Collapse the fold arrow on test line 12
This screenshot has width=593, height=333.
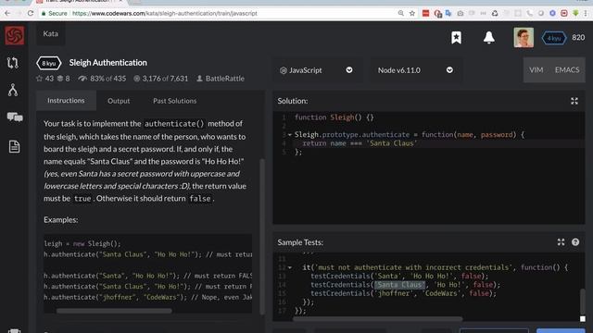tap(290, 267)
